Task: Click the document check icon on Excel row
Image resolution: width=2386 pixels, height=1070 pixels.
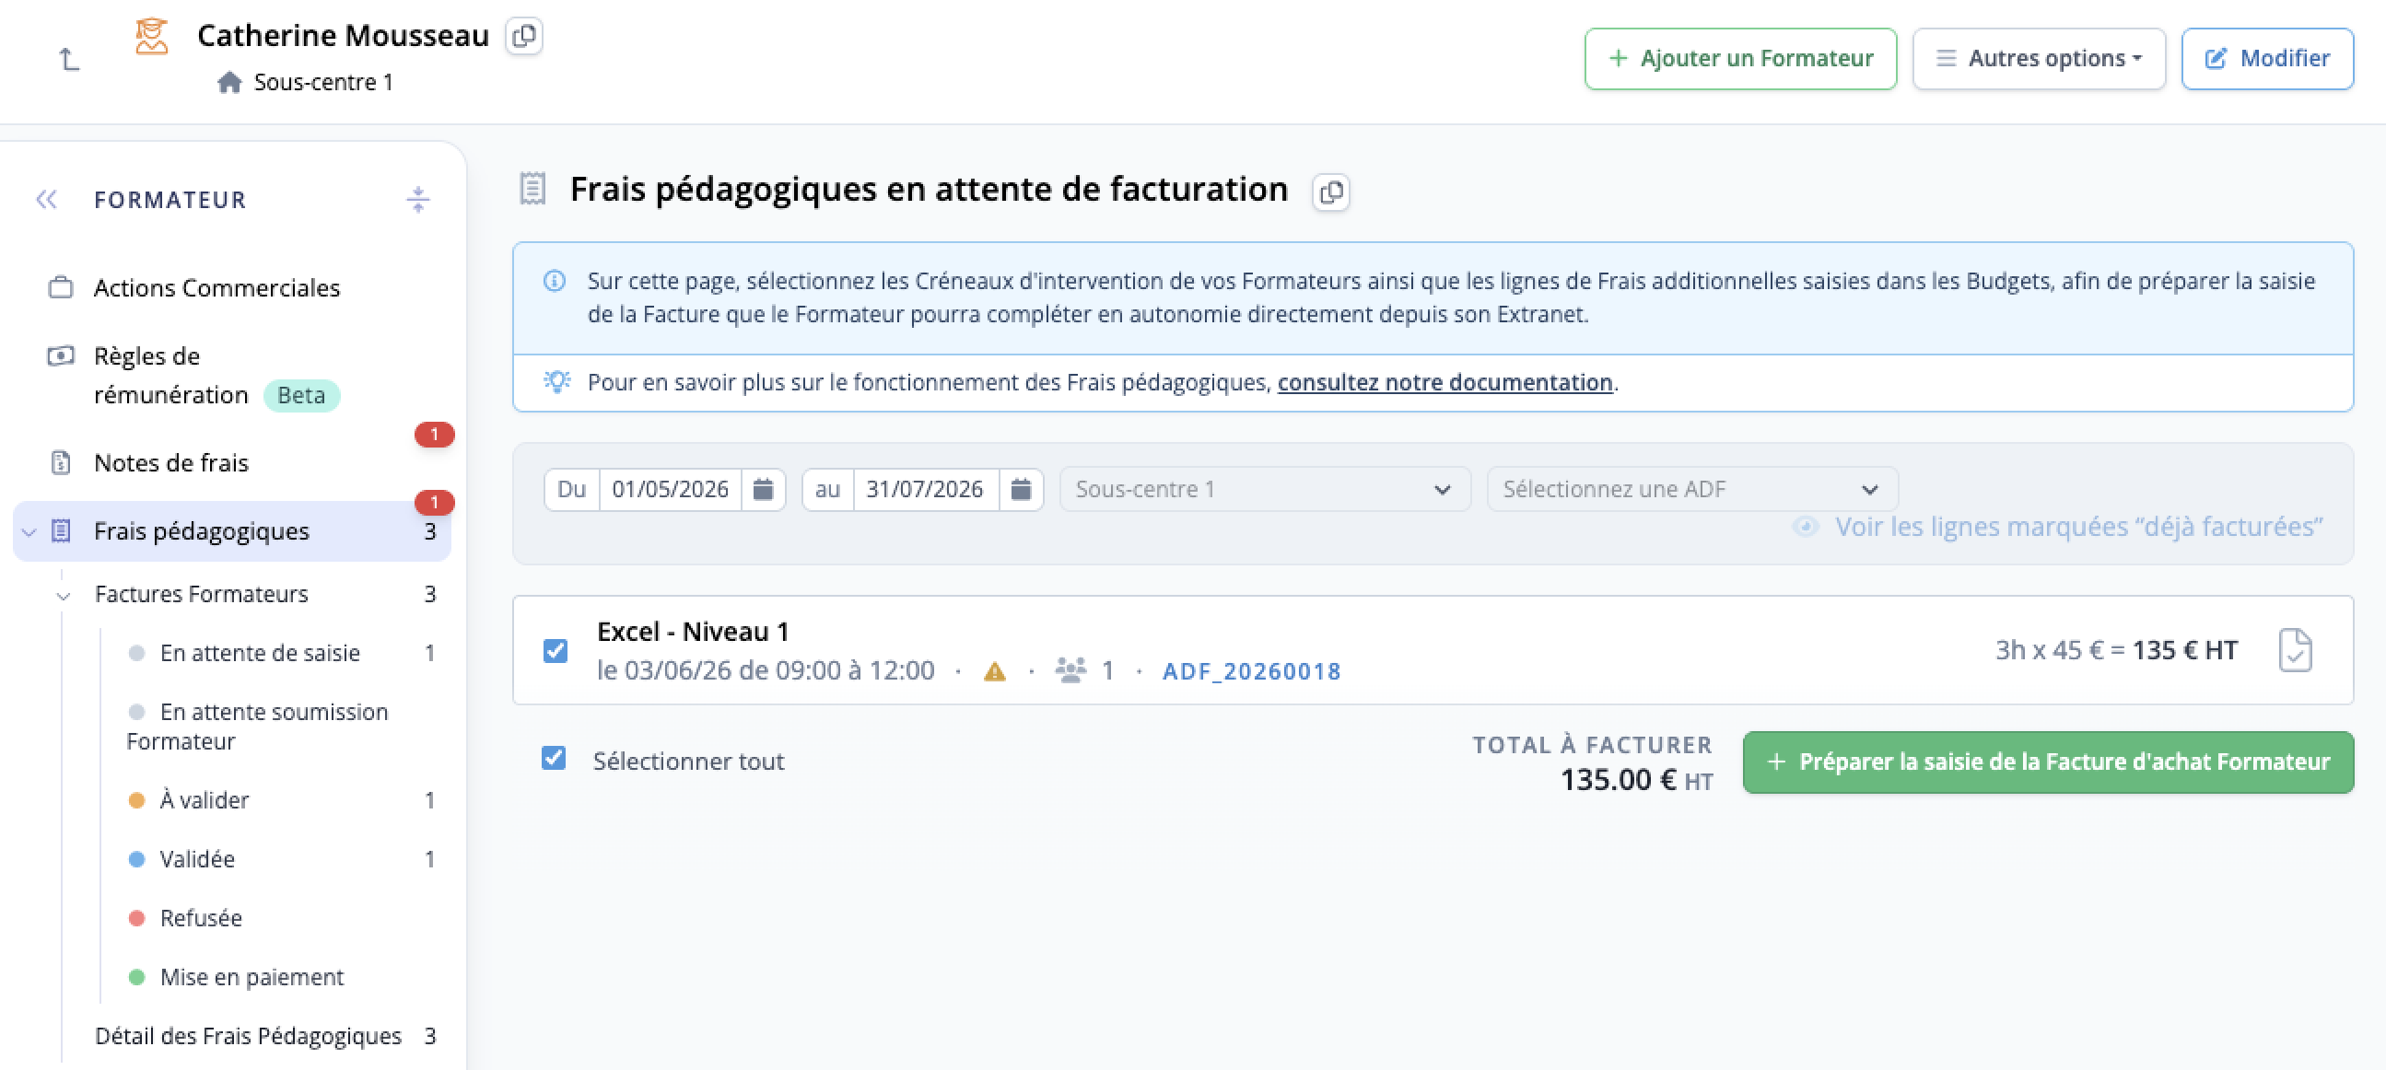Action: click(x=2295, y=650)
